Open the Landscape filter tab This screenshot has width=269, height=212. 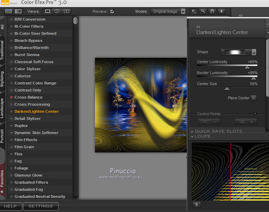pos(2,108)
